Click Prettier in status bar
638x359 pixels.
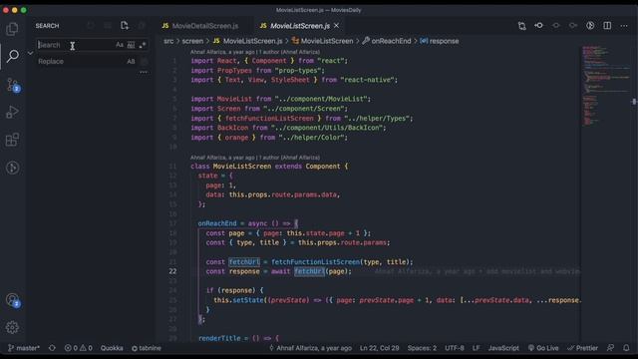(582, 348)
